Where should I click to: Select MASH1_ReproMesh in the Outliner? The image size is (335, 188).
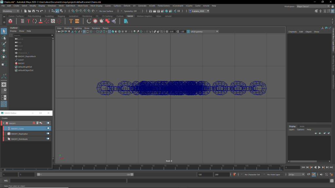(27, 56)
